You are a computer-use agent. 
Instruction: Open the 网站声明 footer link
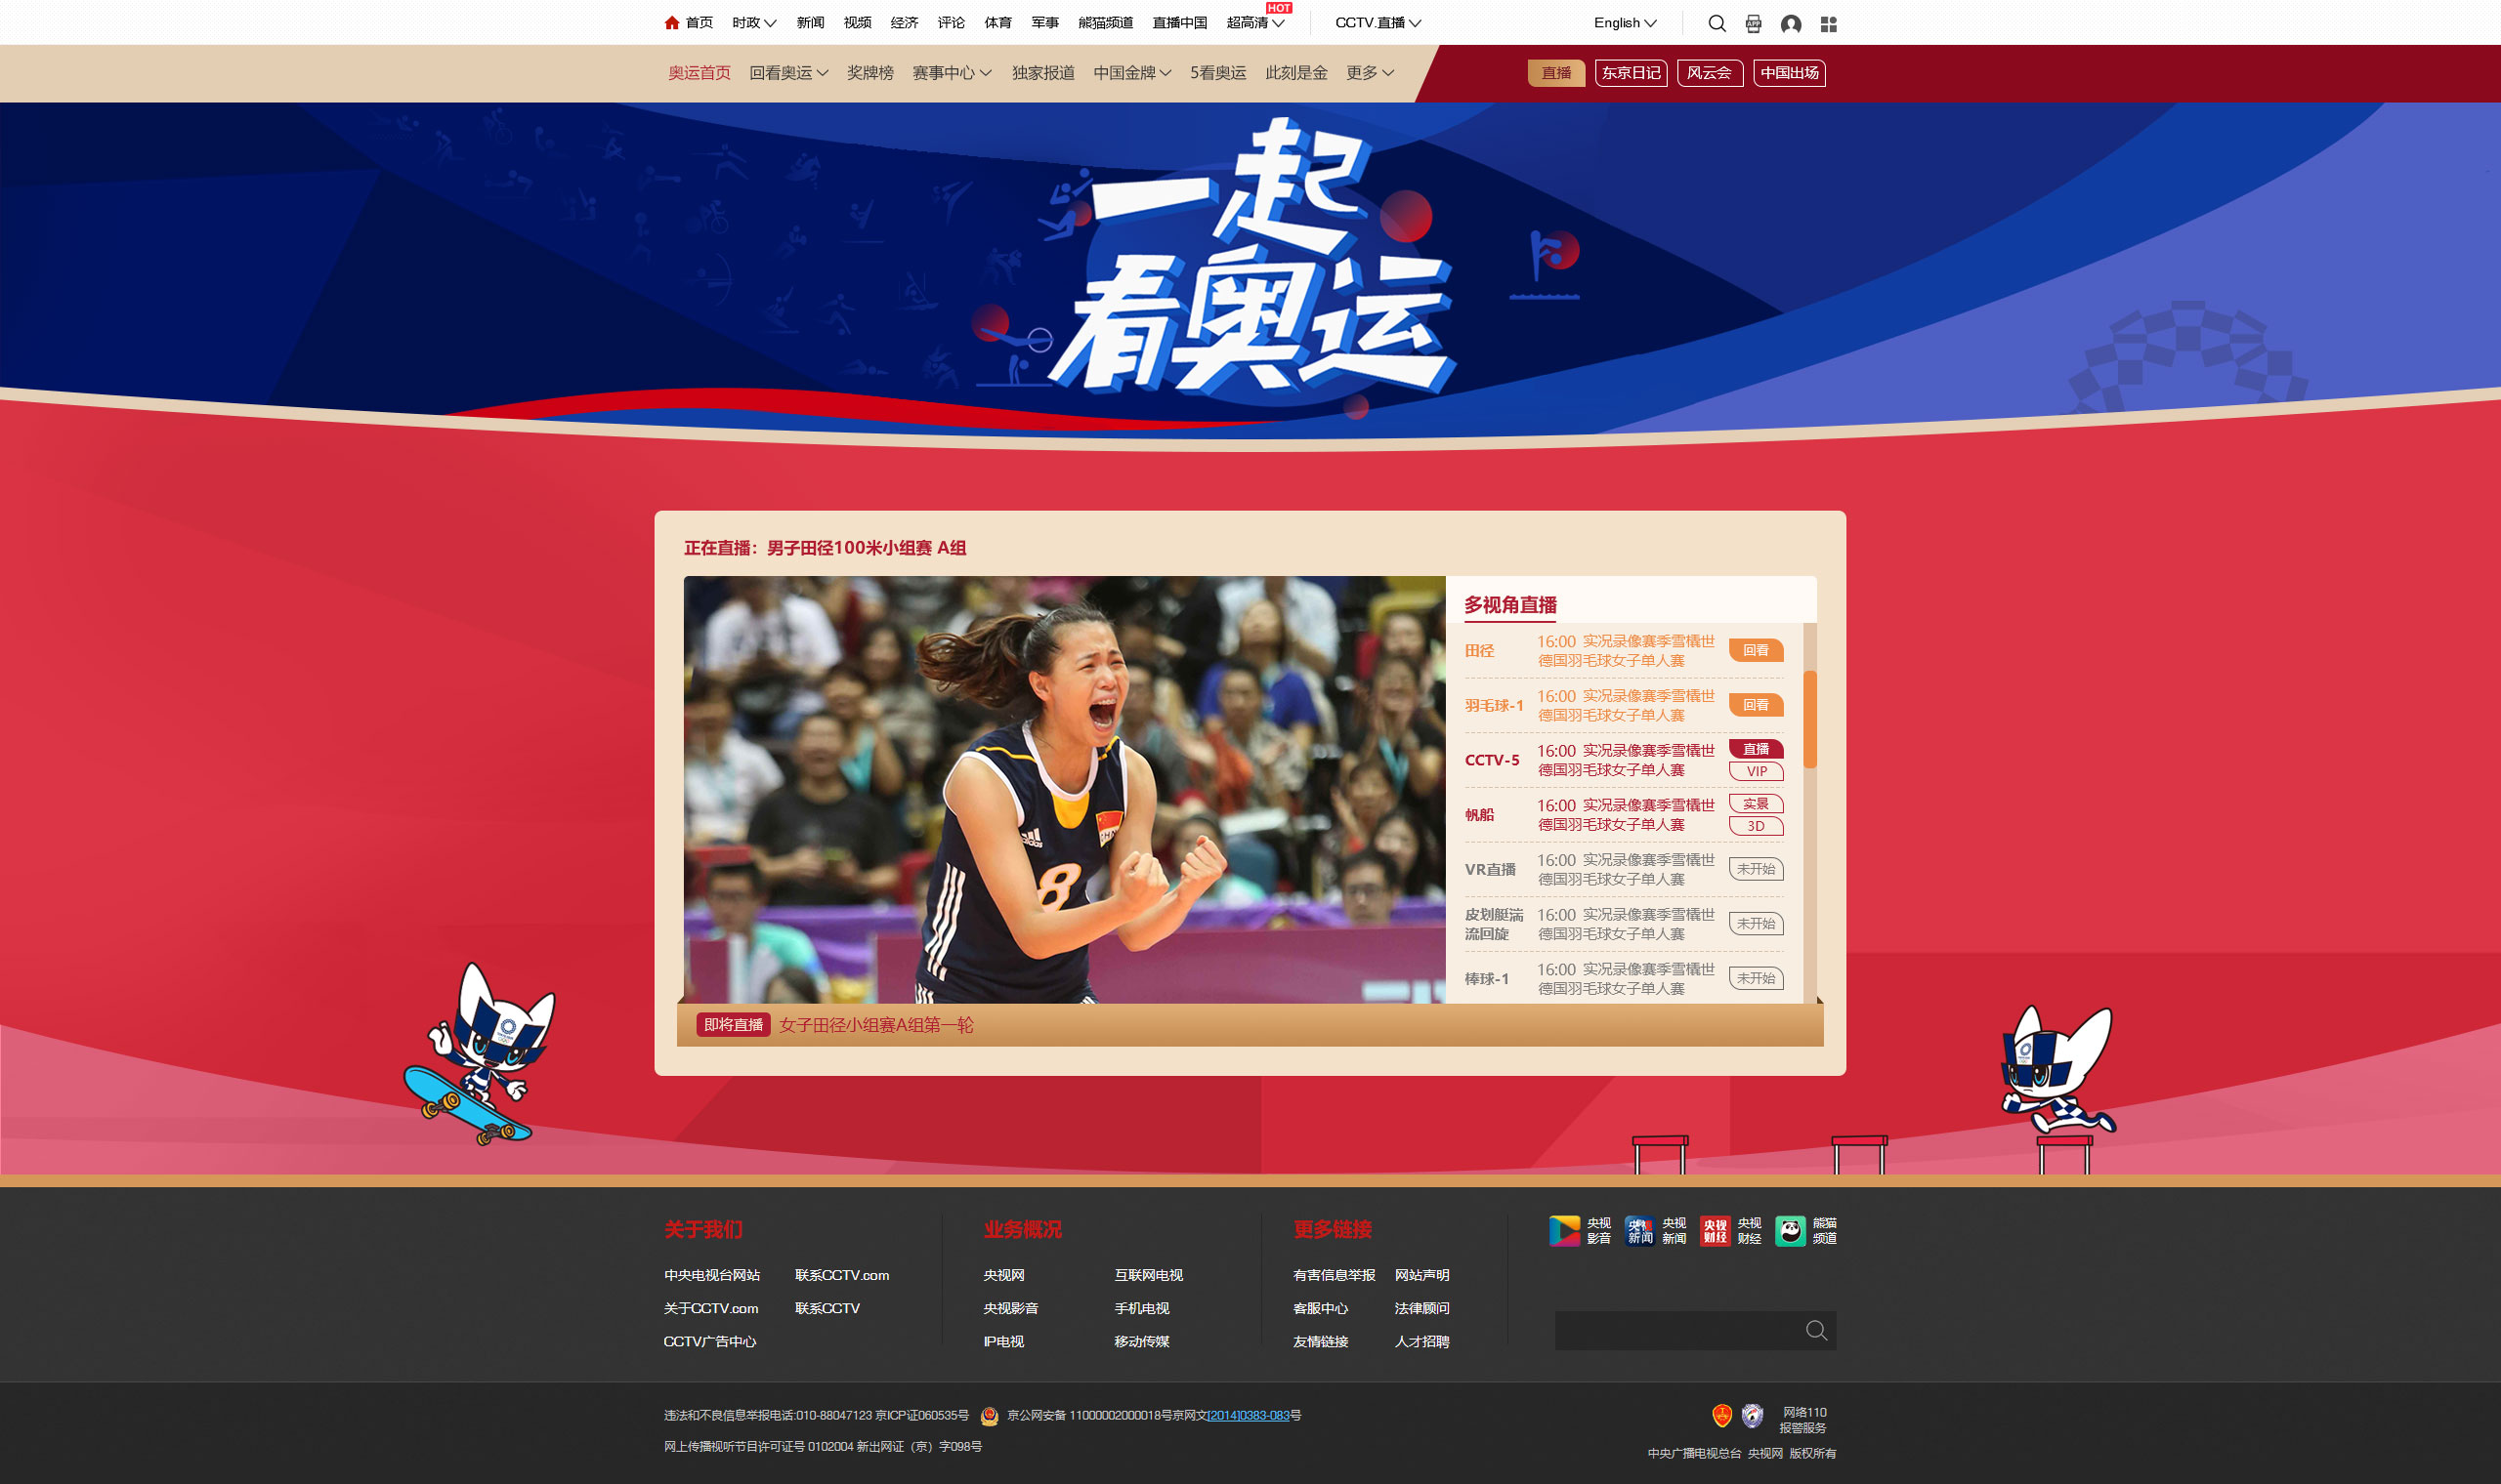tap(1421, 1275)
